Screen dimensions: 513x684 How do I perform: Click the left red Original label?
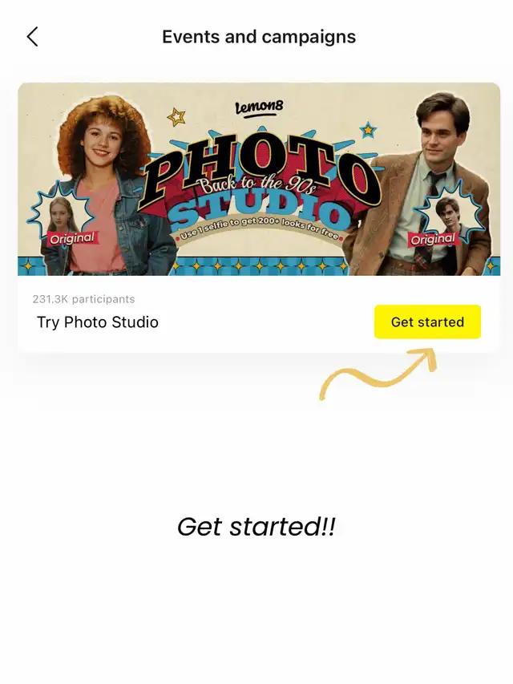(x=72, y=239)
